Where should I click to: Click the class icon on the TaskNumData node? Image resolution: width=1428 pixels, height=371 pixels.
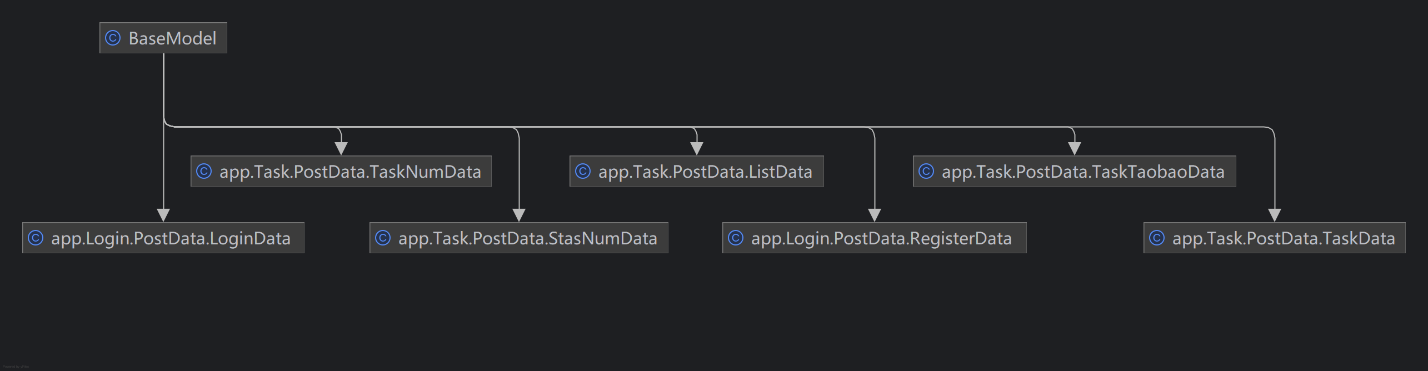pos(204,171)
